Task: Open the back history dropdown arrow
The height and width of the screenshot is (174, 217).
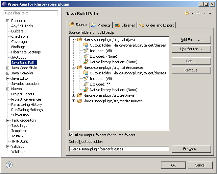Action: pyautogui.click(x=192, y=13)
